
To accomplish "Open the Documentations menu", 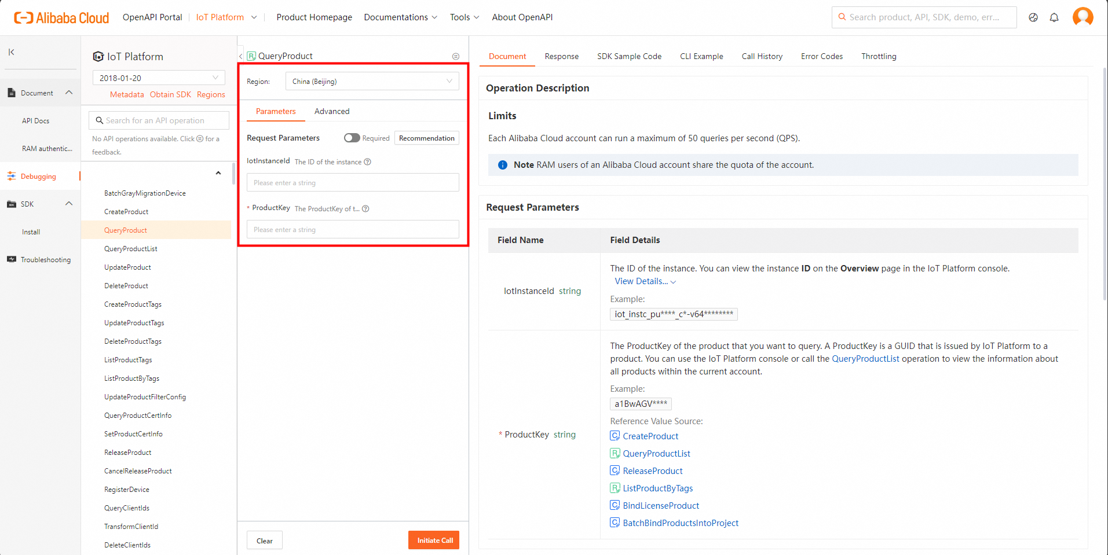I will [400, 17].
